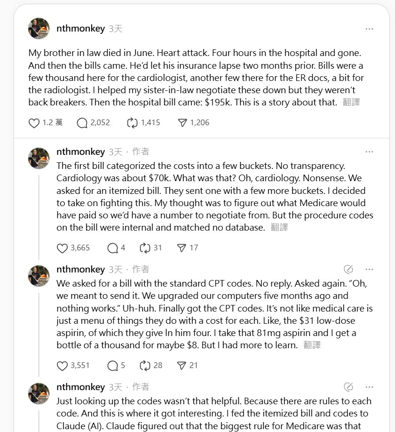Translate the main post text
Image resolution: width=395 pixels, height=432 pixels.
351,102
